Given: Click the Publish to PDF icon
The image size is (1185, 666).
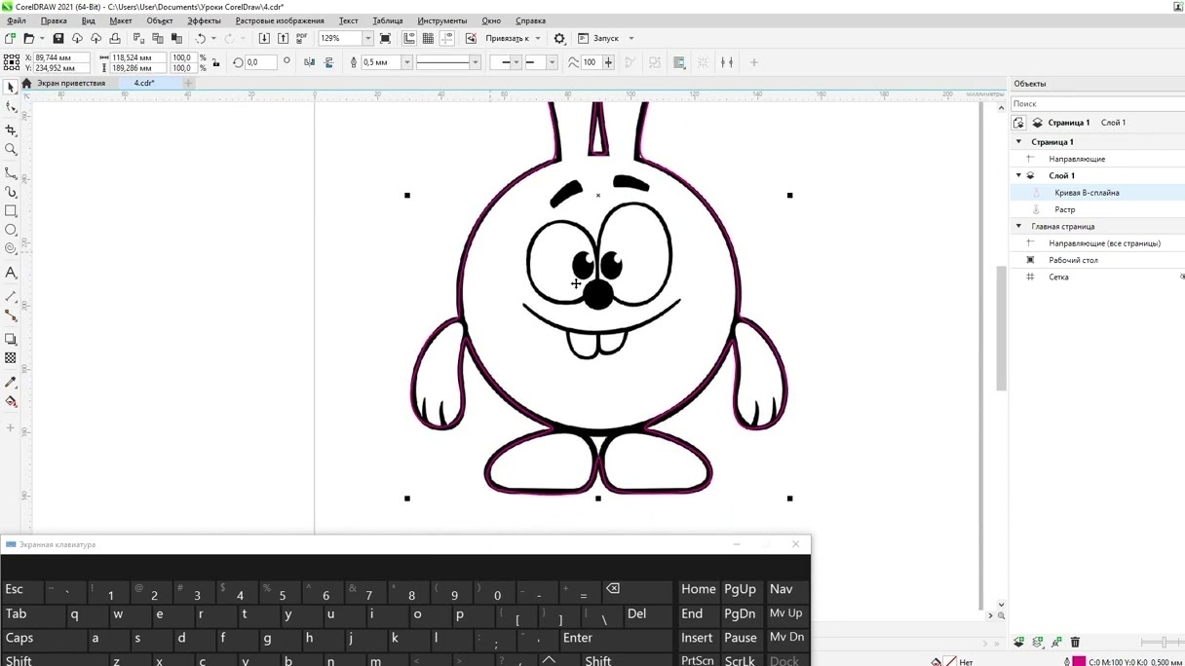Looking at the screenshot, I should point(301,38).
